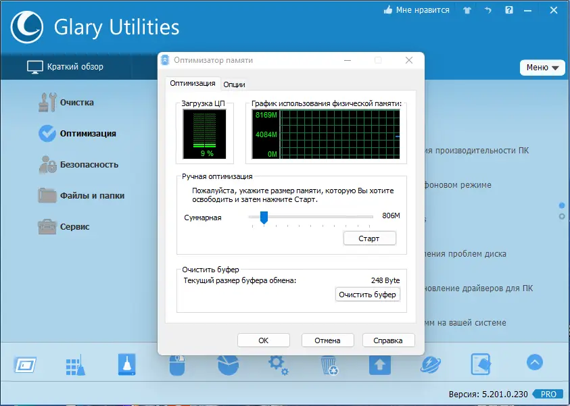Screen dimensions: 570x406
Task: Click the Мне нравится link
Action: (x=423, y=10)
